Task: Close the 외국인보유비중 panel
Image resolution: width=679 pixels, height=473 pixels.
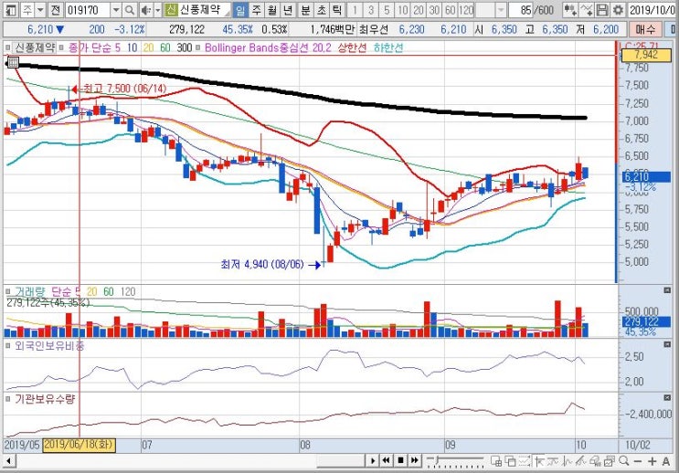Action: click(x=667, y=344)
